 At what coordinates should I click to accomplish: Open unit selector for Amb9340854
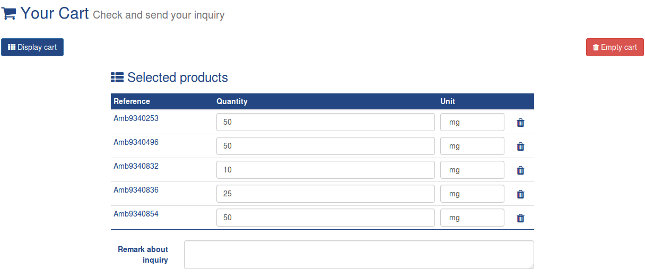tap(472, 218)
